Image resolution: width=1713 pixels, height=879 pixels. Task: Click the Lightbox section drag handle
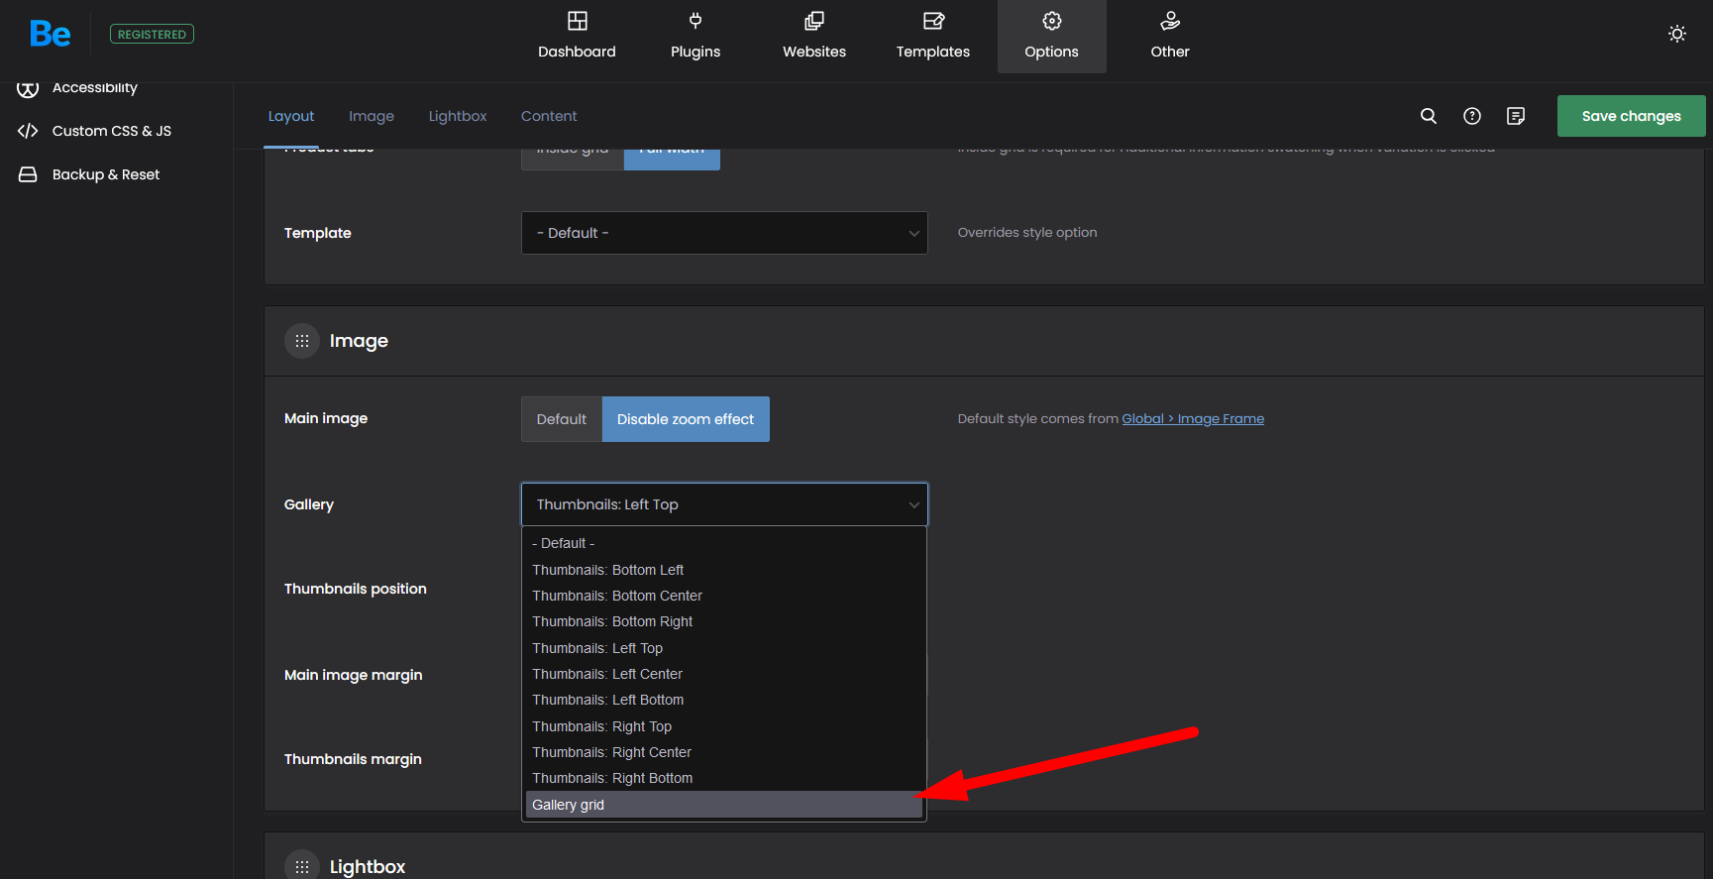click(302, 867)
